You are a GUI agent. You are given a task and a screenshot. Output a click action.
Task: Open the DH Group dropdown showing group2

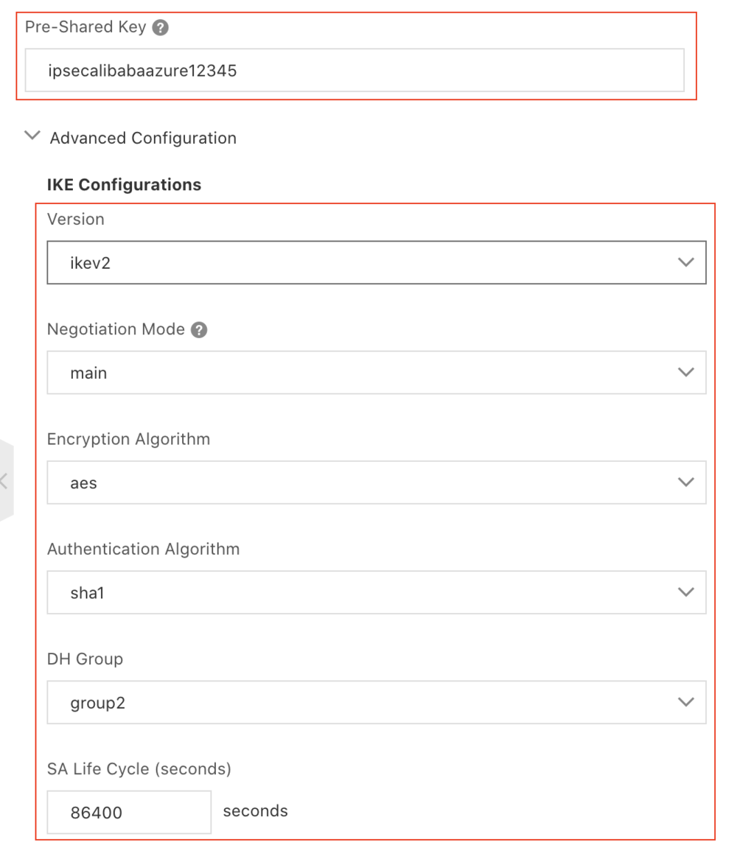376,703
